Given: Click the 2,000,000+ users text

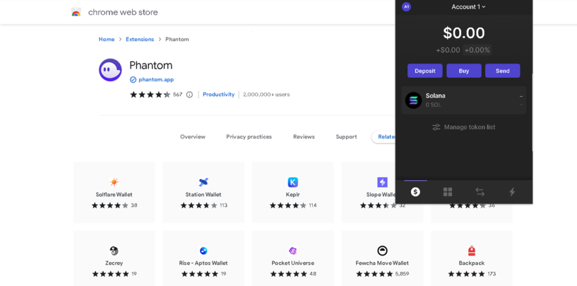Looking at the screenshot, I should point(267,94).
